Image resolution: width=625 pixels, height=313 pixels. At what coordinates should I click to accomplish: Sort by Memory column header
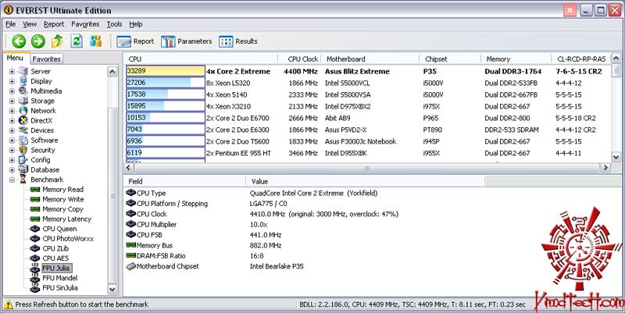516,59
